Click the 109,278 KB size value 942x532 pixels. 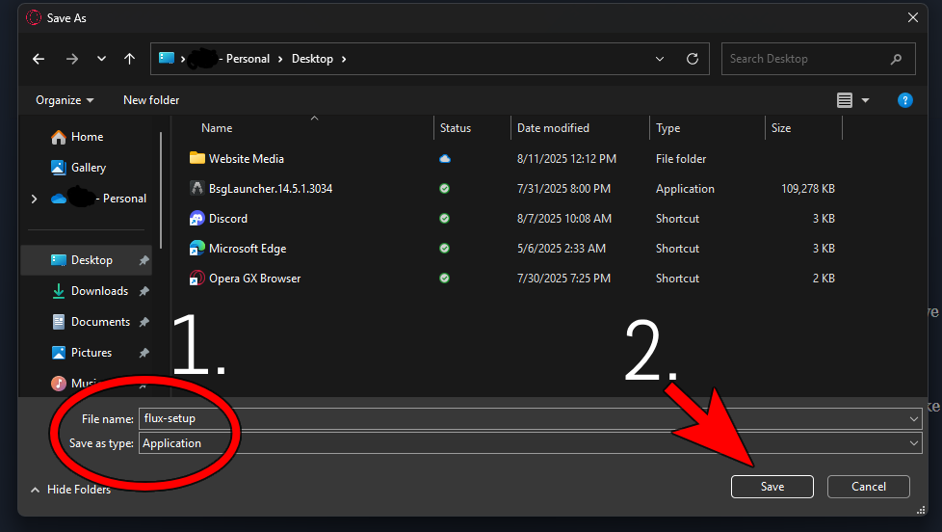(807, 189)
